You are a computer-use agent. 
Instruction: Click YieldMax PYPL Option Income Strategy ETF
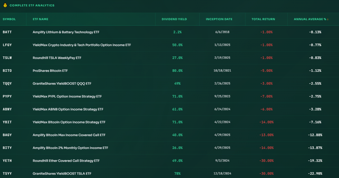(x=67, y=96)
